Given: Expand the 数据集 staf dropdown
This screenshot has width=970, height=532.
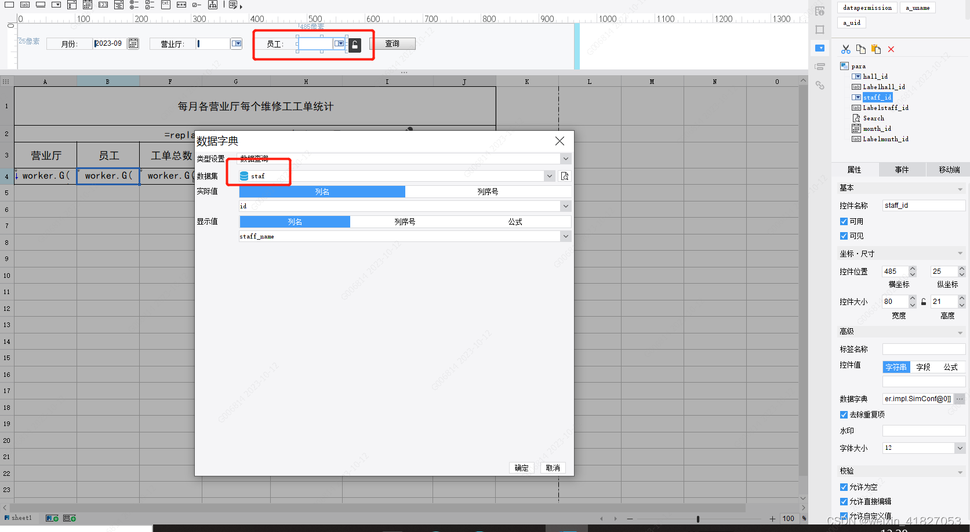Looking at the screenshot, I should click(x=549, y=176).
